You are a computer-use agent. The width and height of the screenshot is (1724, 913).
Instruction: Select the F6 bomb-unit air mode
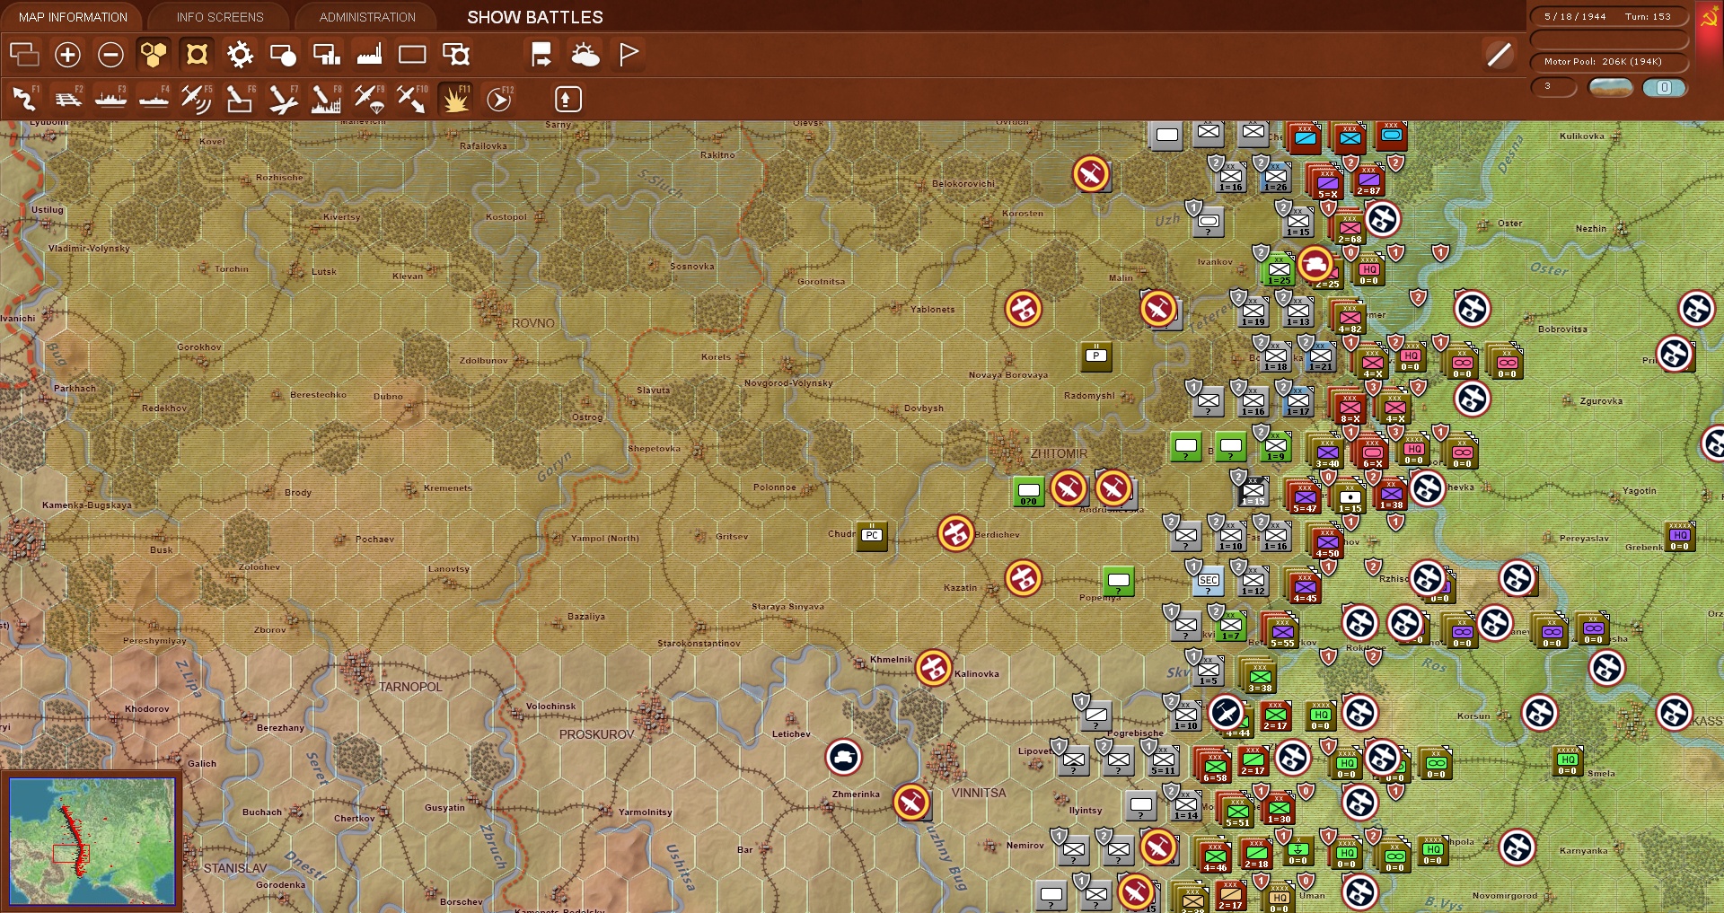point(240,99)
